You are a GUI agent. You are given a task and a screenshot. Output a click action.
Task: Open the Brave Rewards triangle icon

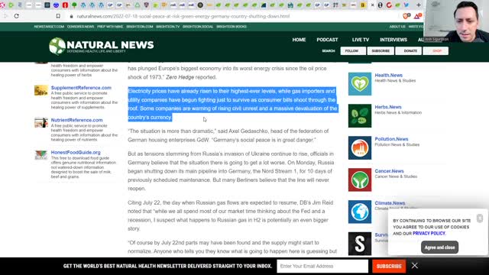click(417, 16)
